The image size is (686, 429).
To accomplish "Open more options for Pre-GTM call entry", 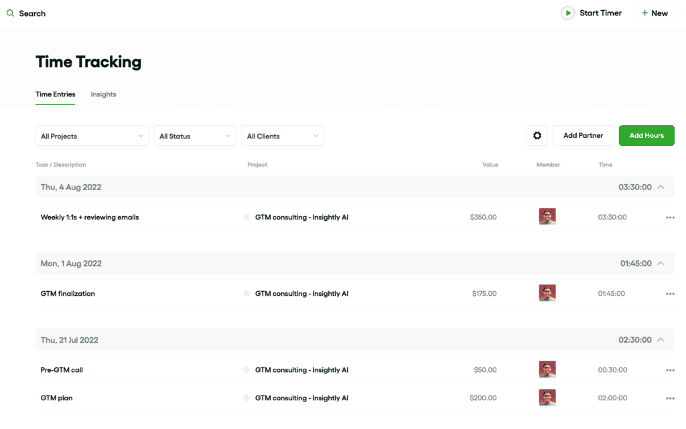I will tap(670, 371).
